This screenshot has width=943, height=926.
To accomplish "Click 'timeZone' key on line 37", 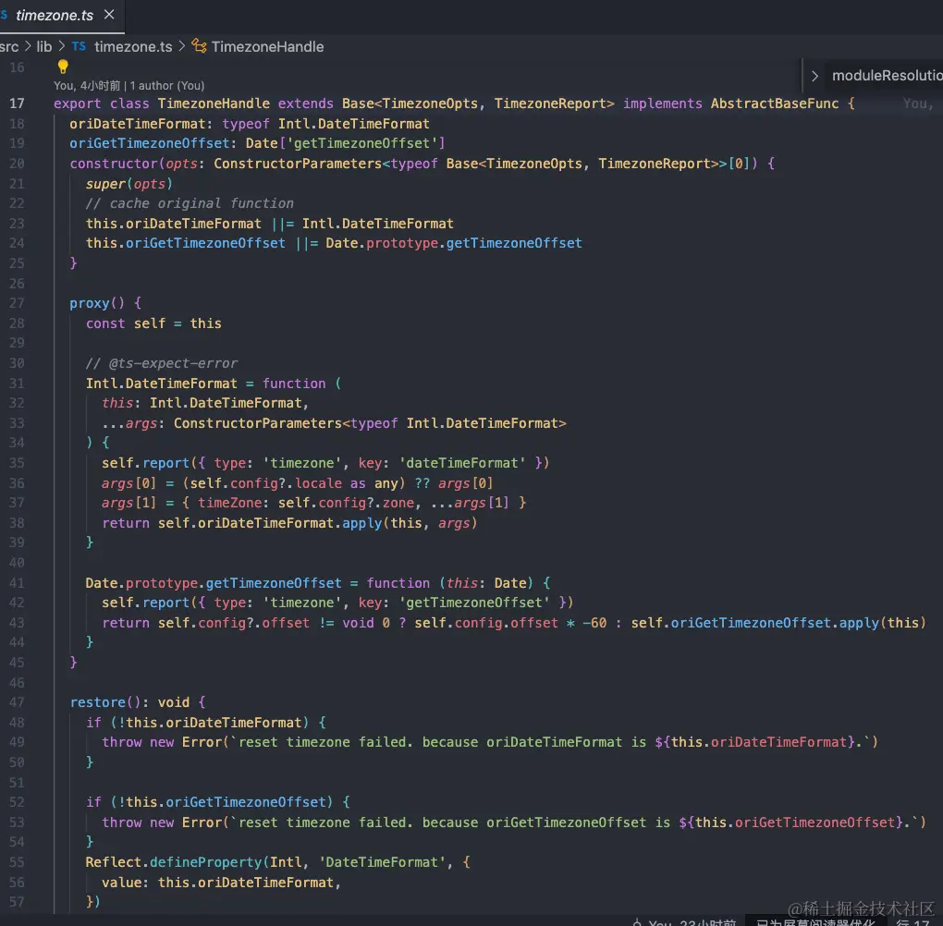I will click(229, 503).
